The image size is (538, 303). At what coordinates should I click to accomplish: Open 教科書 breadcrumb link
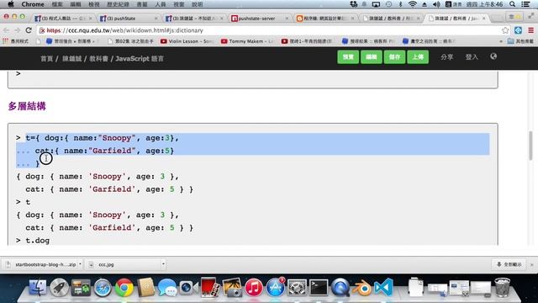pos(99,59)
